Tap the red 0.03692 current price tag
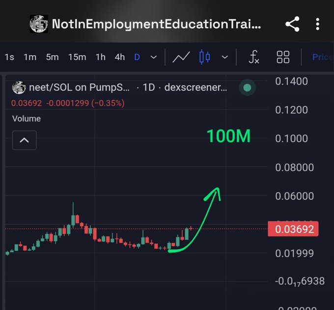Screen dimensions: 334x310 (293, 229)
